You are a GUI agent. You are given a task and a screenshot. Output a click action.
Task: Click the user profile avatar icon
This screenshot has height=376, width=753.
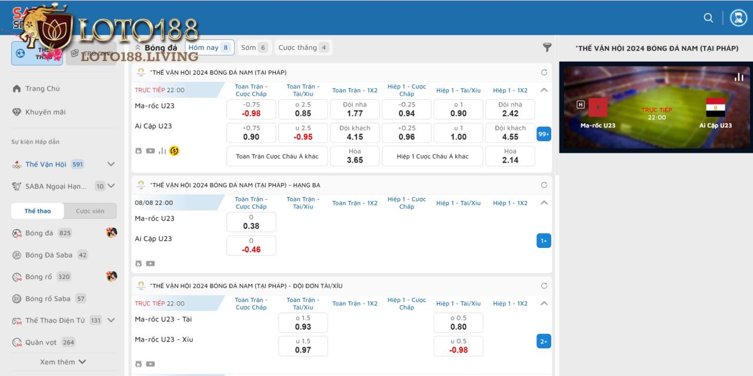pos(738,18)
